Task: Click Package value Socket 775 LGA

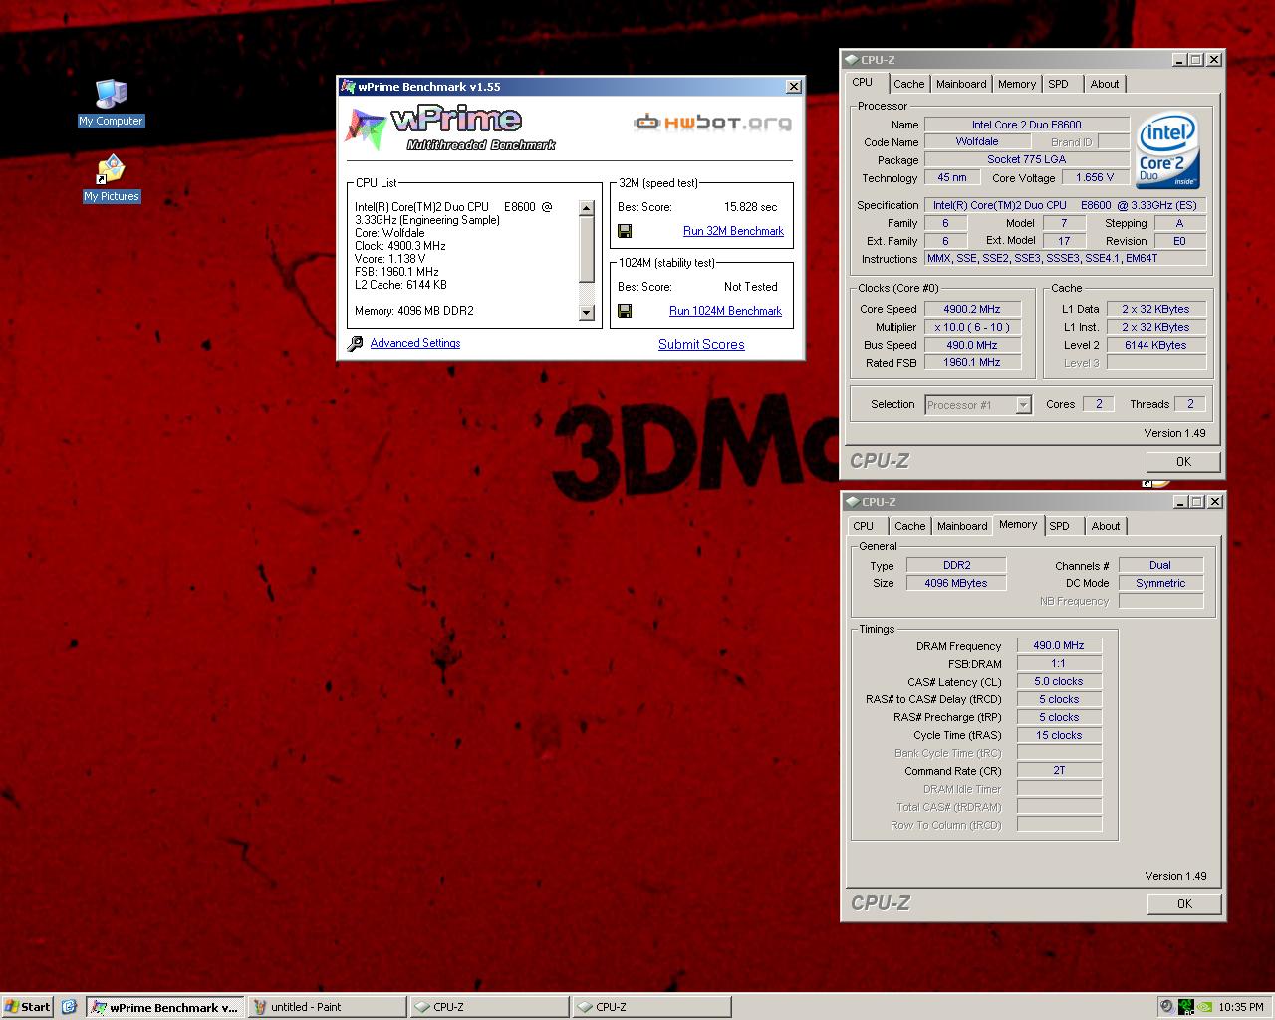Action: click(1026, 159)
